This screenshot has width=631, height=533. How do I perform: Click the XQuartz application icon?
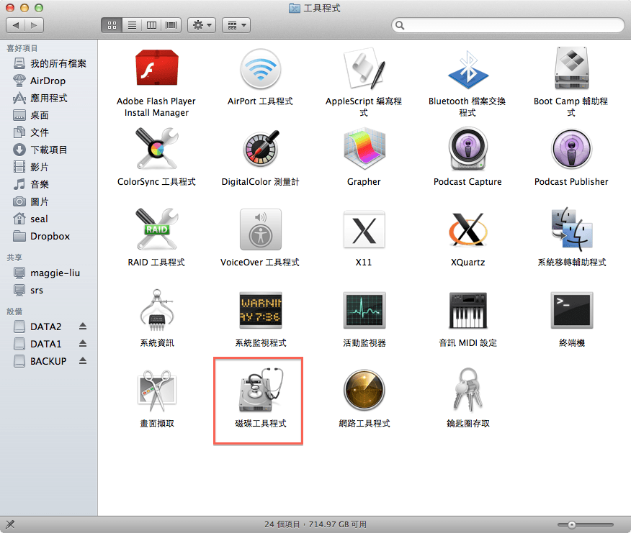tap(467, 230)
